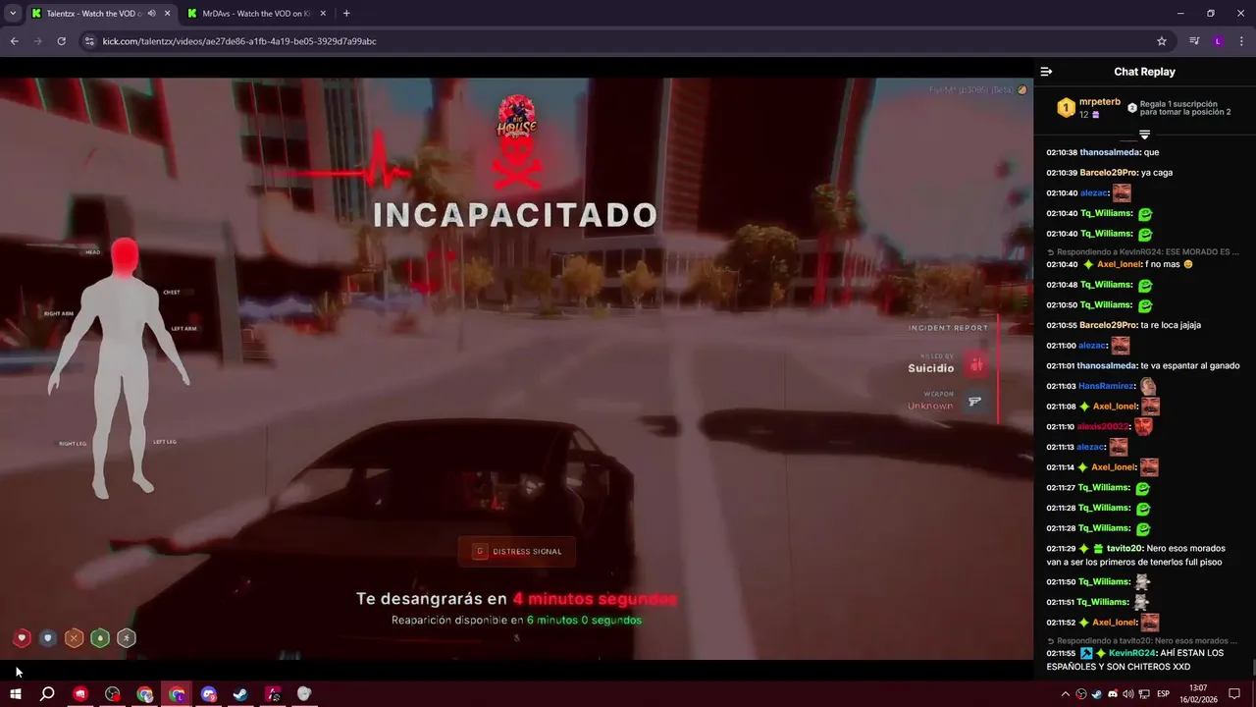Click the 'f no mas' message
1256x707 pixels.
1170,264
